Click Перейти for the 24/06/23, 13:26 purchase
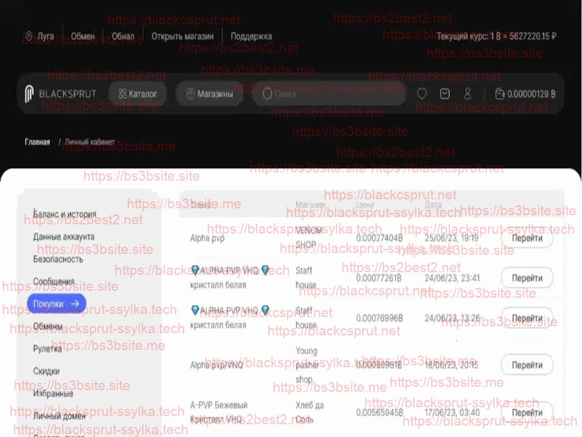582x437 pixels. tap(527, 318)
